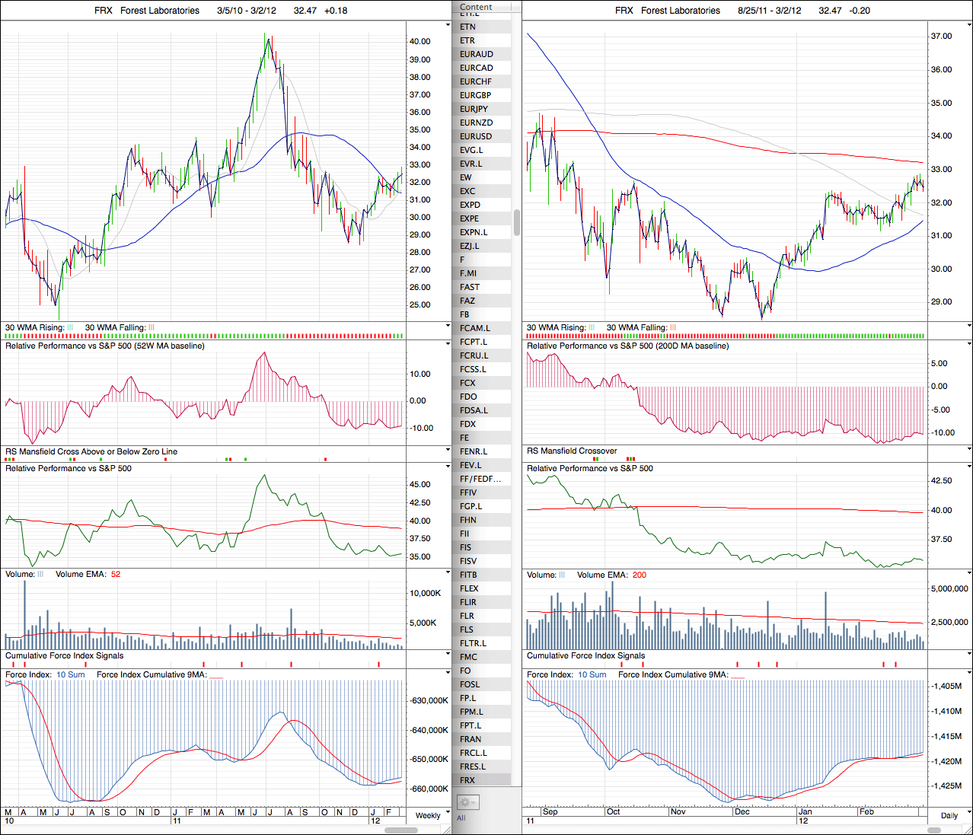Click Volume EMA 52 value on weekly chart
Screen dimensions: 973x835
[116, 574]
